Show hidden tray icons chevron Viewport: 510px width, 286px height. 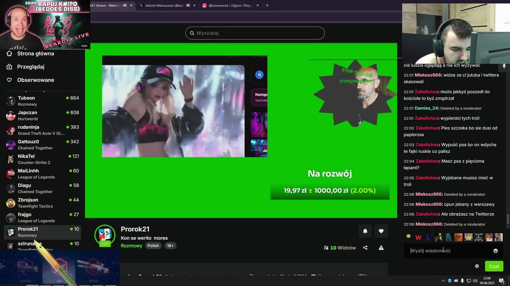click(443, 281)
